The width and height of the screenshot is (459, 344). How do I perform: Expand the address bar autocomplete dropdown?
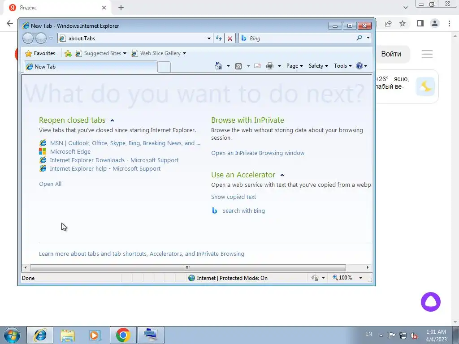point(209,39)
